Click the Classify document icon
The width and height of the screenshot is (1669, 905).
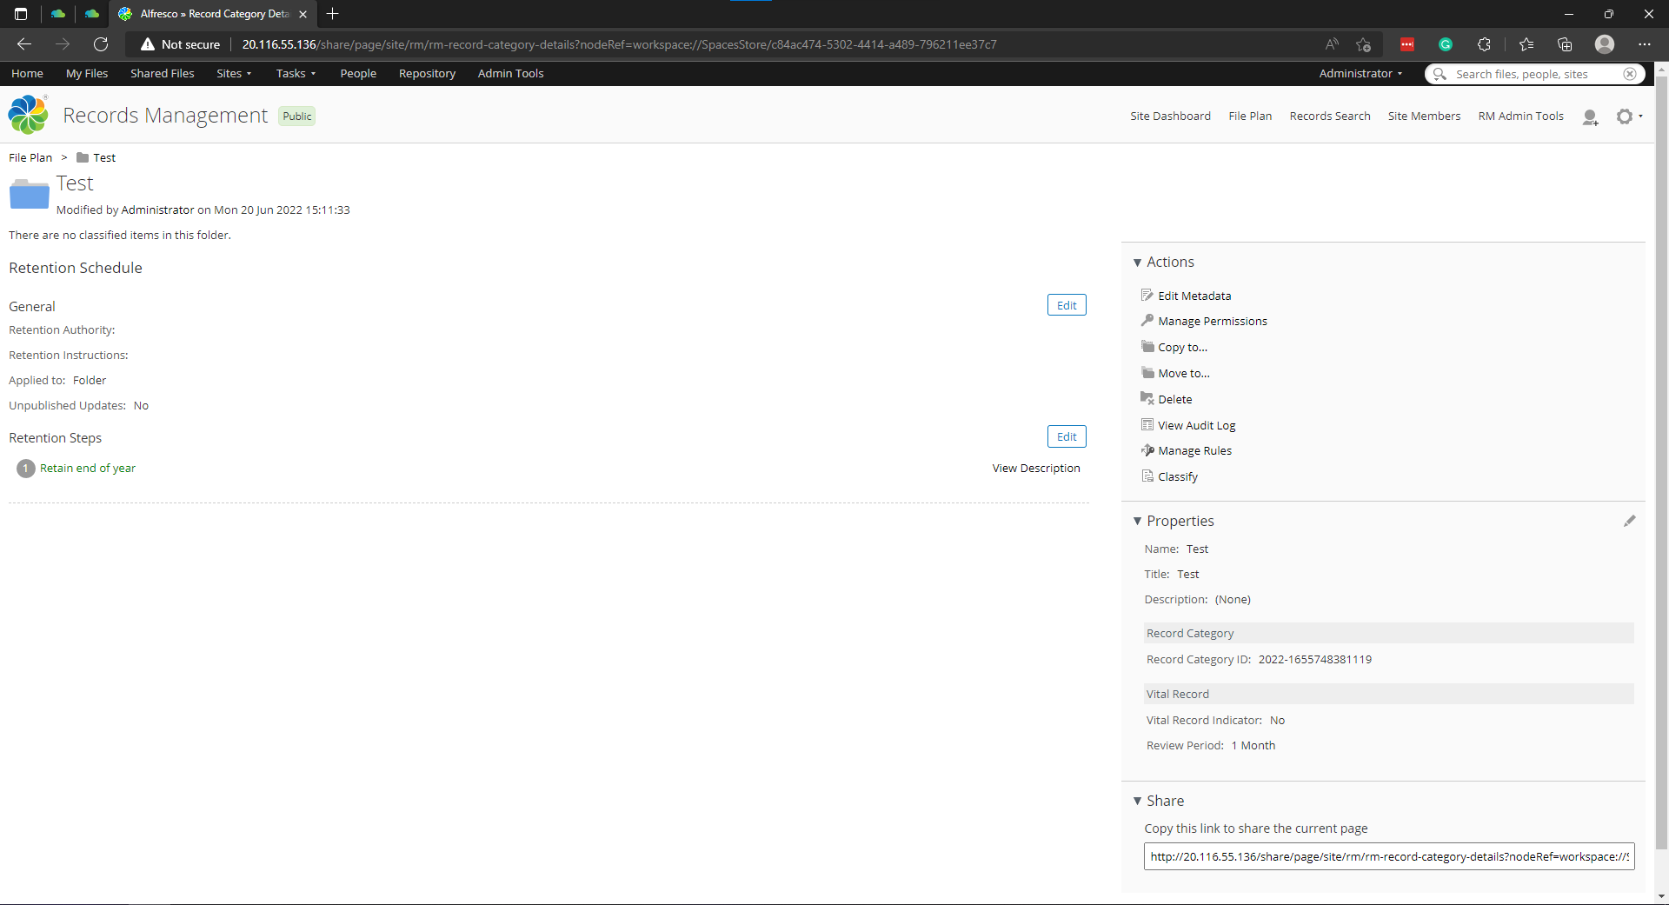pos(1147,476)
